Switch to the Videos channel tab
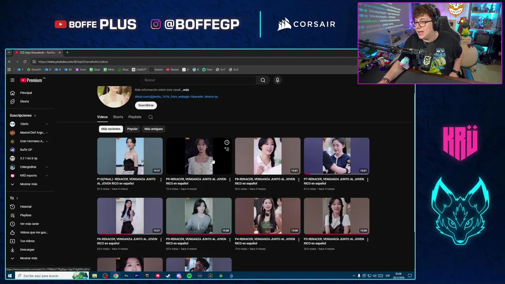The height and width of the screenshot is (284, 505). tap(102, 117)
